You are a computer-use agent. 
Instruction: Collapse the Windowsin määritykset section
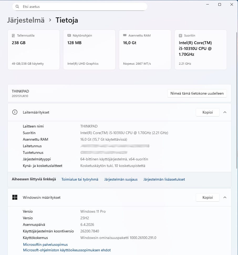click(225, 197)
